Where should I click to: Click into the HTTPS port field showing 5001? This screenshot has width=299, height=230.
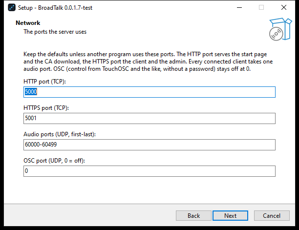click(x=149, y=118)
